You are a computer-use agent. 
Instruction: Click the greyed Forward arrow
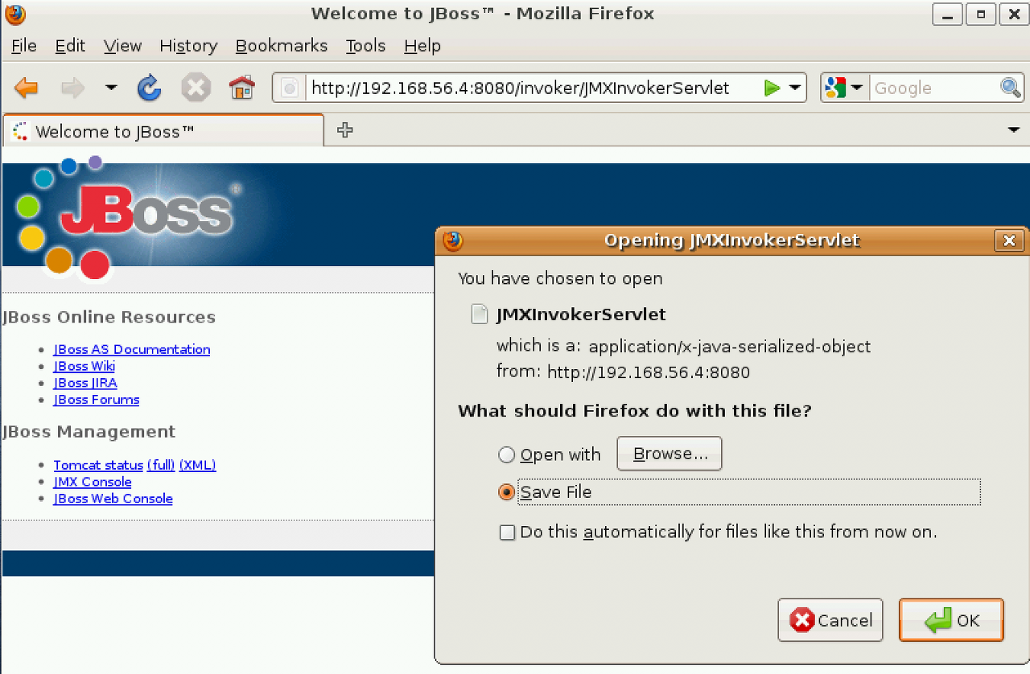click(x=72, y=88)
